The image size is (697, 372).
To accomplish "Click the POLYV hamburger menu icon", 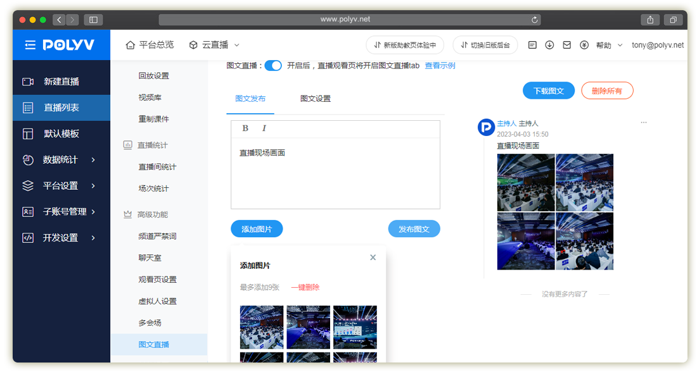I will 30,45.
